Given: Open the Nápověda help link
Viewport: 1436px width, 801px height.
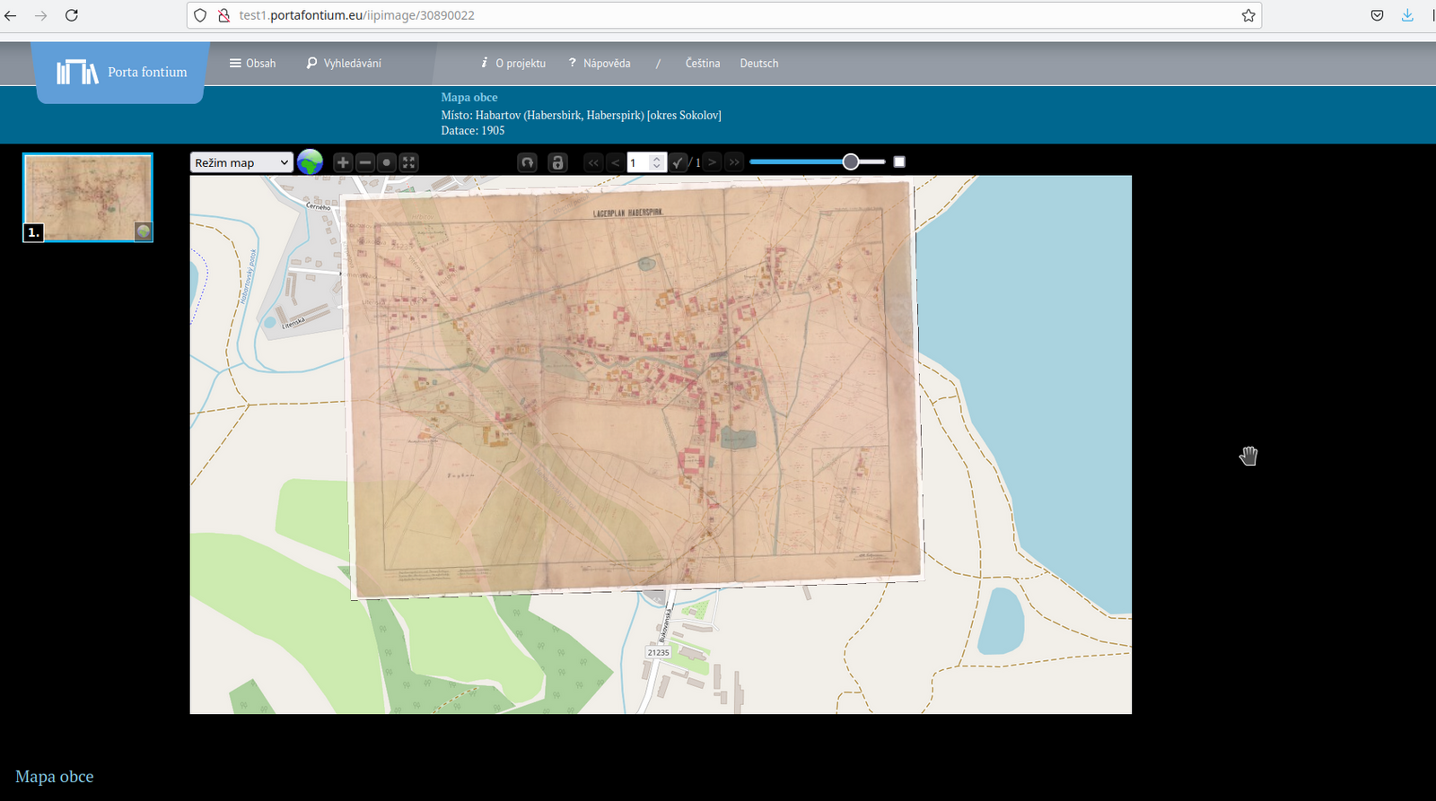Looking at the screenshot, I should tap(600, 64).
